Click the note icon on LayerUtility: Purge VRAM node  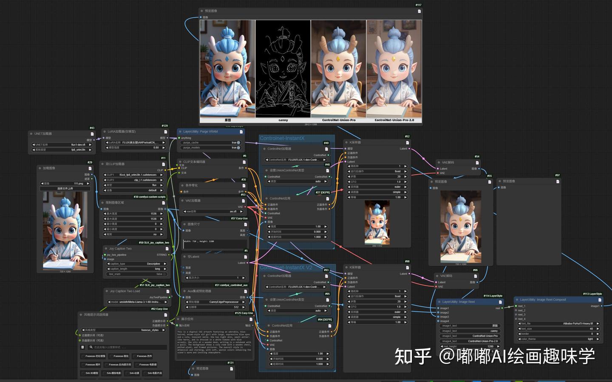tap(241, 132)
